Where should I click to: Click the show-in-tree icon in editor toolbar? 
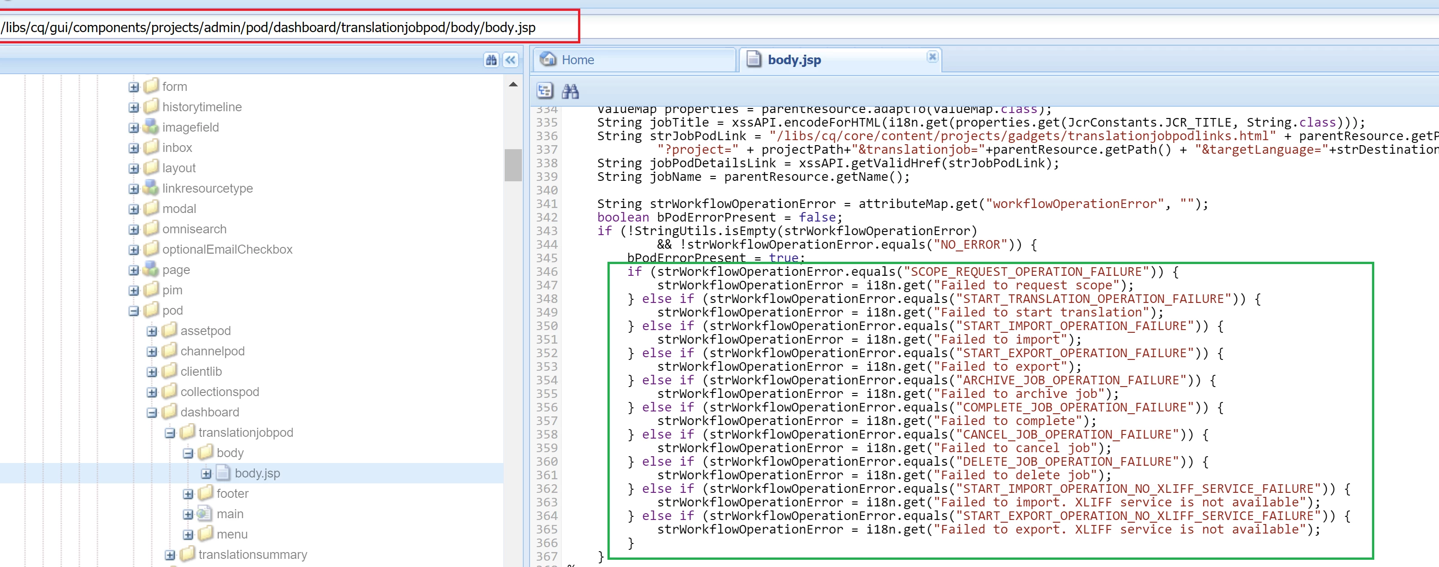coord(545,90)
